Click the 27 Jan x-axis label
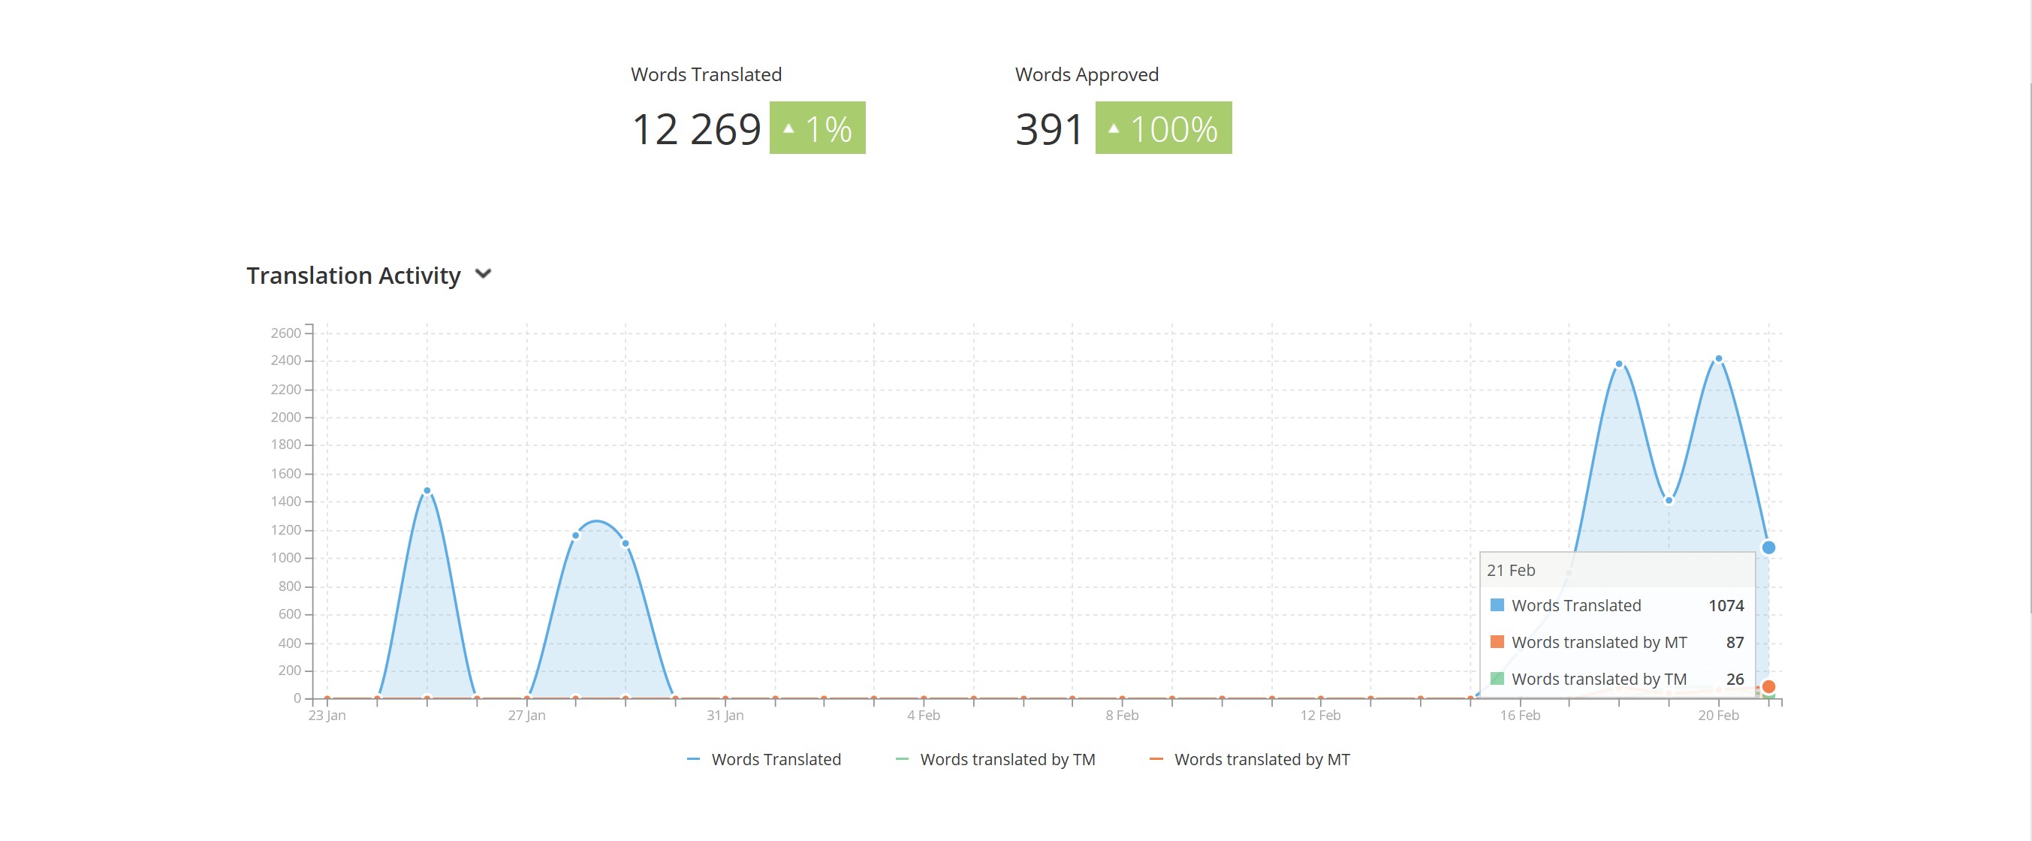 tap(526, 716)
